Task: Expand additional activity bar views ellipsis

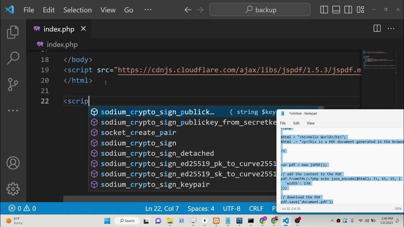Action: [x=13, y=110]
